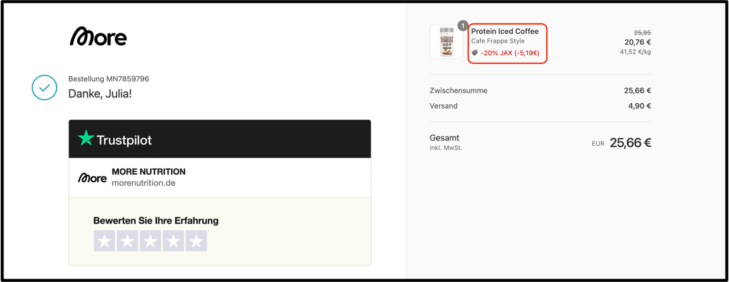Click the More logo at the top
This screenshot has height=282, width=729.
(98, 37)
